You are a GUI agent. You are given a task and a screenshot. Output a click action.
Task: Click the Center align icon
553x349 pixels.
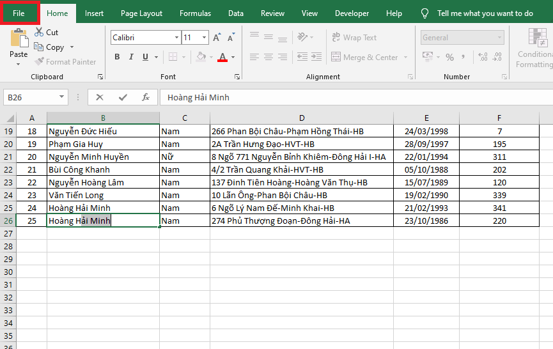(268, 57)
